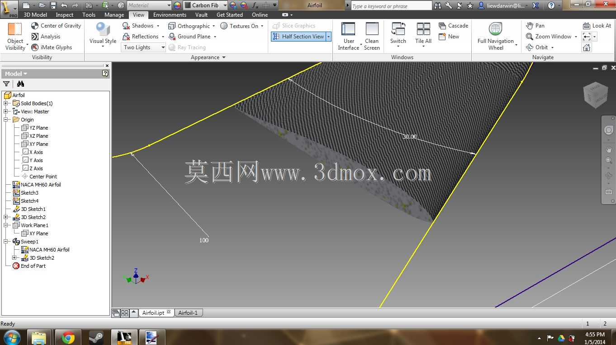This screenshot has width=616, height=345.
Task: Expand the Solid Bodies(1) node
Action: (x=6, y=103)
